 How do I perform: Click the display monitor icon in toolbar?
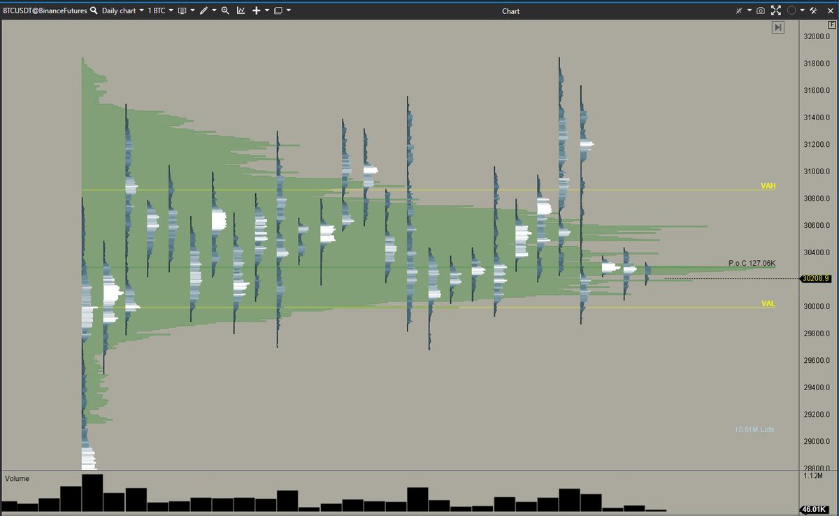pyautogui.click(x=182, y=11)
